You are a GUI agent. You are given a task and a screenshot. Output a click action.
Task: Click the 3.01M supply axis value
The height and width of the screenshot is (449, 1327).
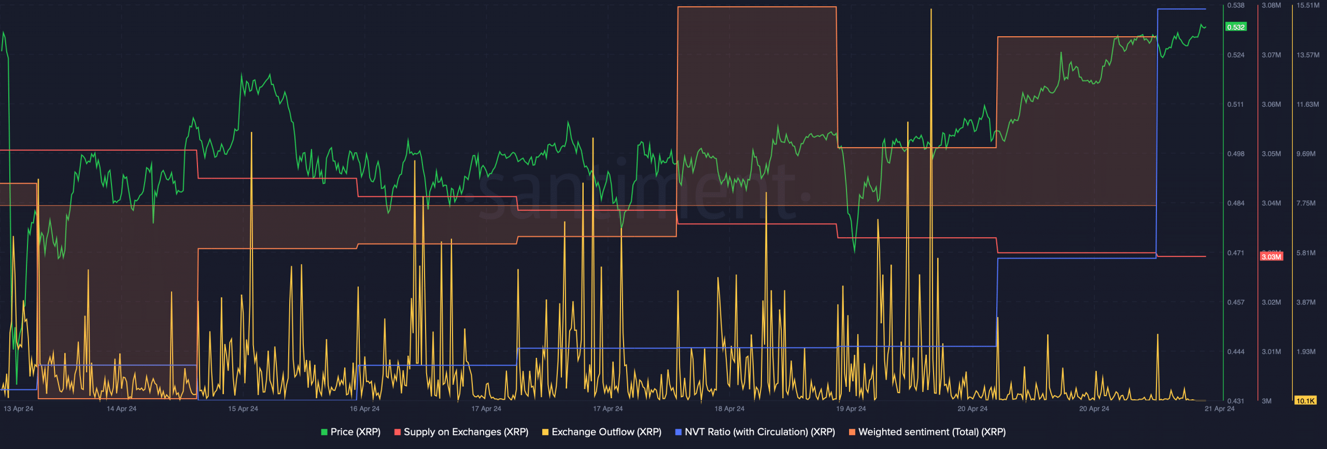(x=1272, y=352)
